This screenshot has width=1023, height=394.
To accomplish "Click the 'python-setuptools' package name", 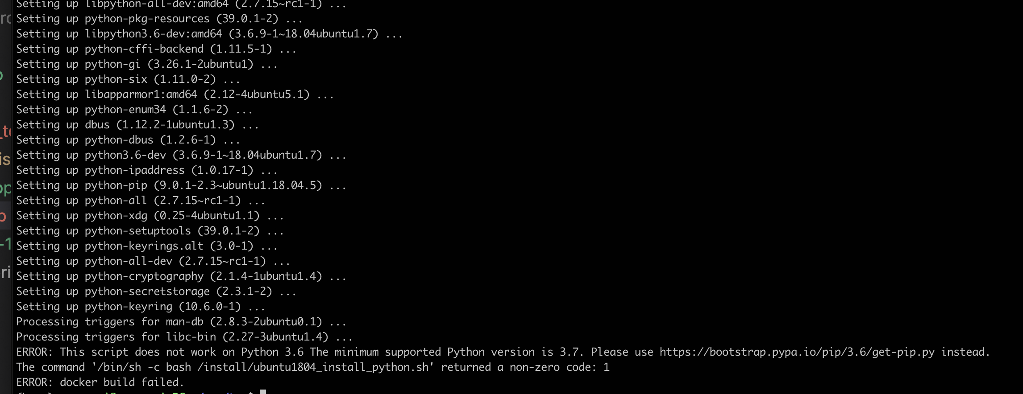I will point(137,231).
